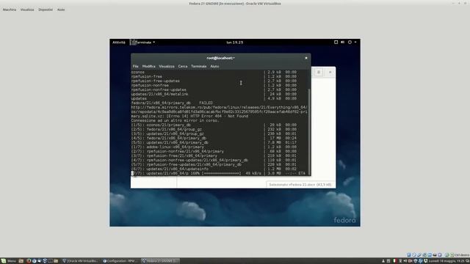Open the Visualizza menu in VirtualBox
470x264 pixels.
pos(27,10)
